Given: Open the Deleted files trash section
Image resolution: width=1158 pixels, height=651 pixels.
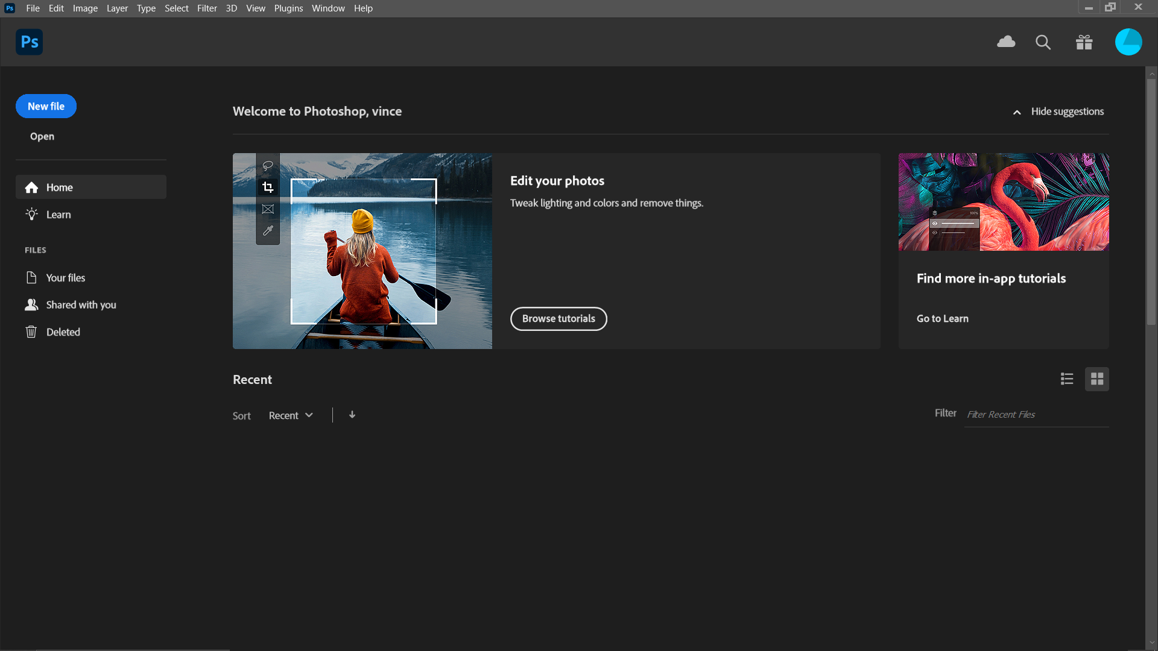Looking at the screenshot, I should point(63,332).
